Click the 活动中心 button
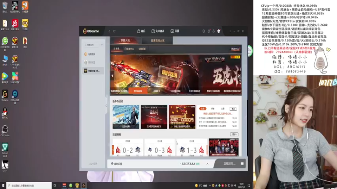Viewport: 337px width, 189px height. [235, 49]
